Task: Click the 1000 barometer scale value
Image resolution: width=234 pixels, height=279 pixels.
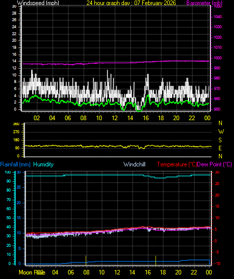Action: pos(217,58)
